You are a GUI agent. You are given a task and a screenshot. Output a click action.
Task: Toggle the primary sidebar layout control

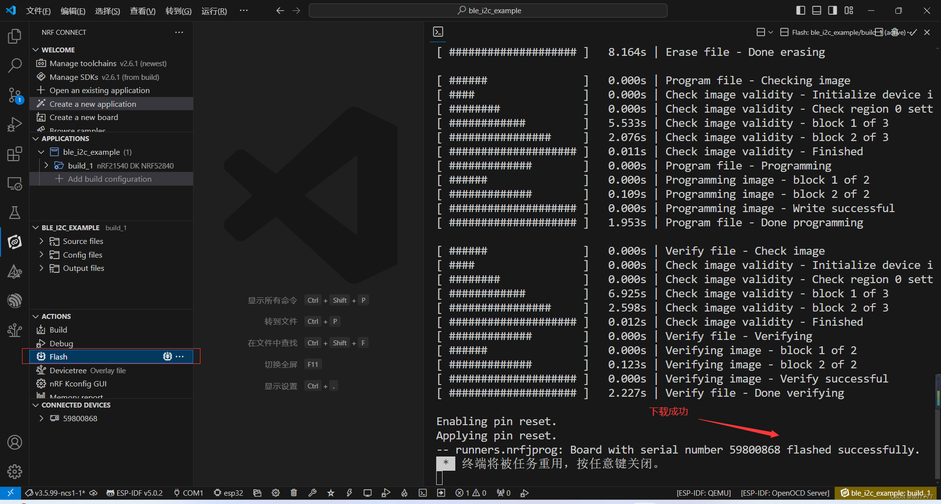pyautogui.click(x=800, y=10)
